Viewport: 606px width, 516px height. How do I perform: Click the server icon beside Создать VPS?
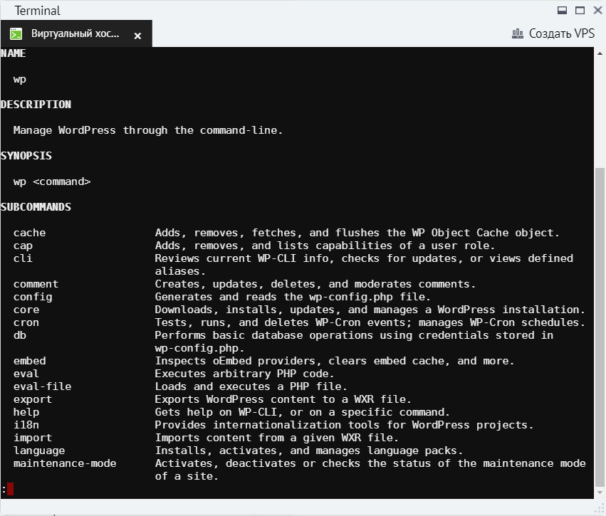(x=518, y=33)
